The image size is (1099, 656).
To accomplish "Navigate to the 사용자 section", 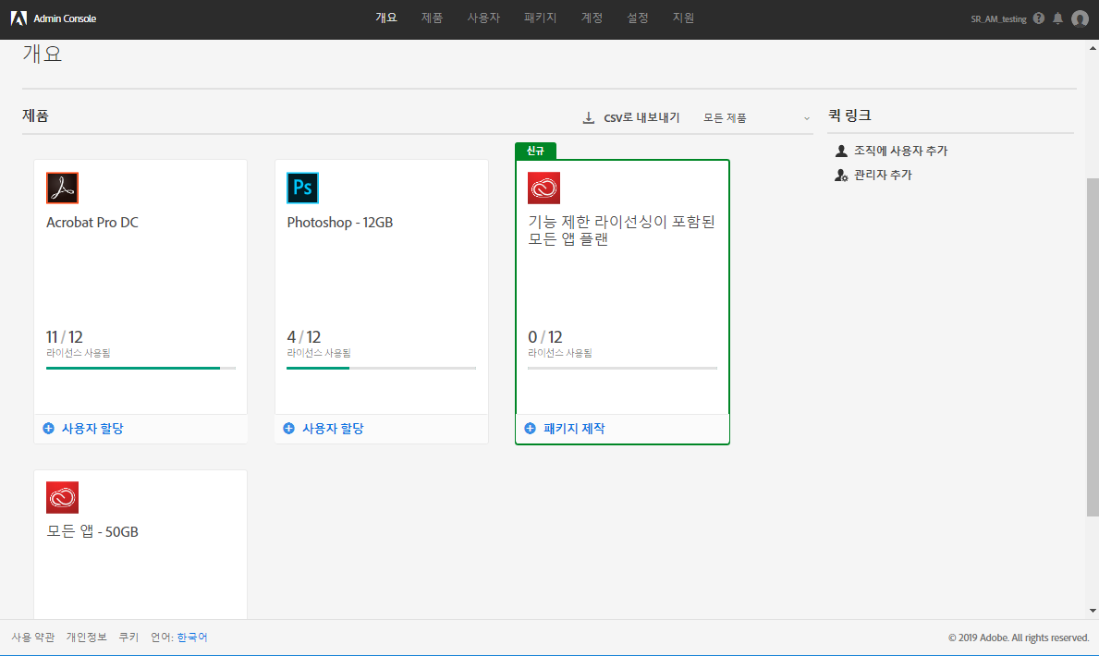I will point(483,18).
